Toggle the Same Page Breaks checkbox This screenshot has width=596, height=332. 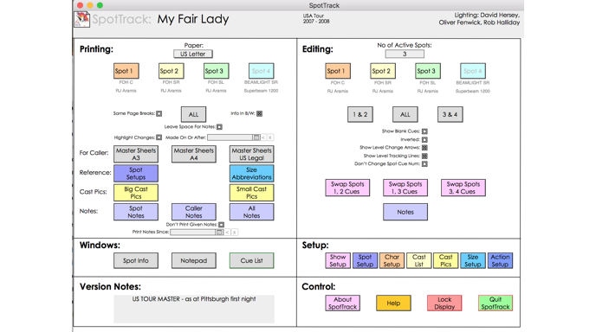pyautogui.click(x=159, y=113)
